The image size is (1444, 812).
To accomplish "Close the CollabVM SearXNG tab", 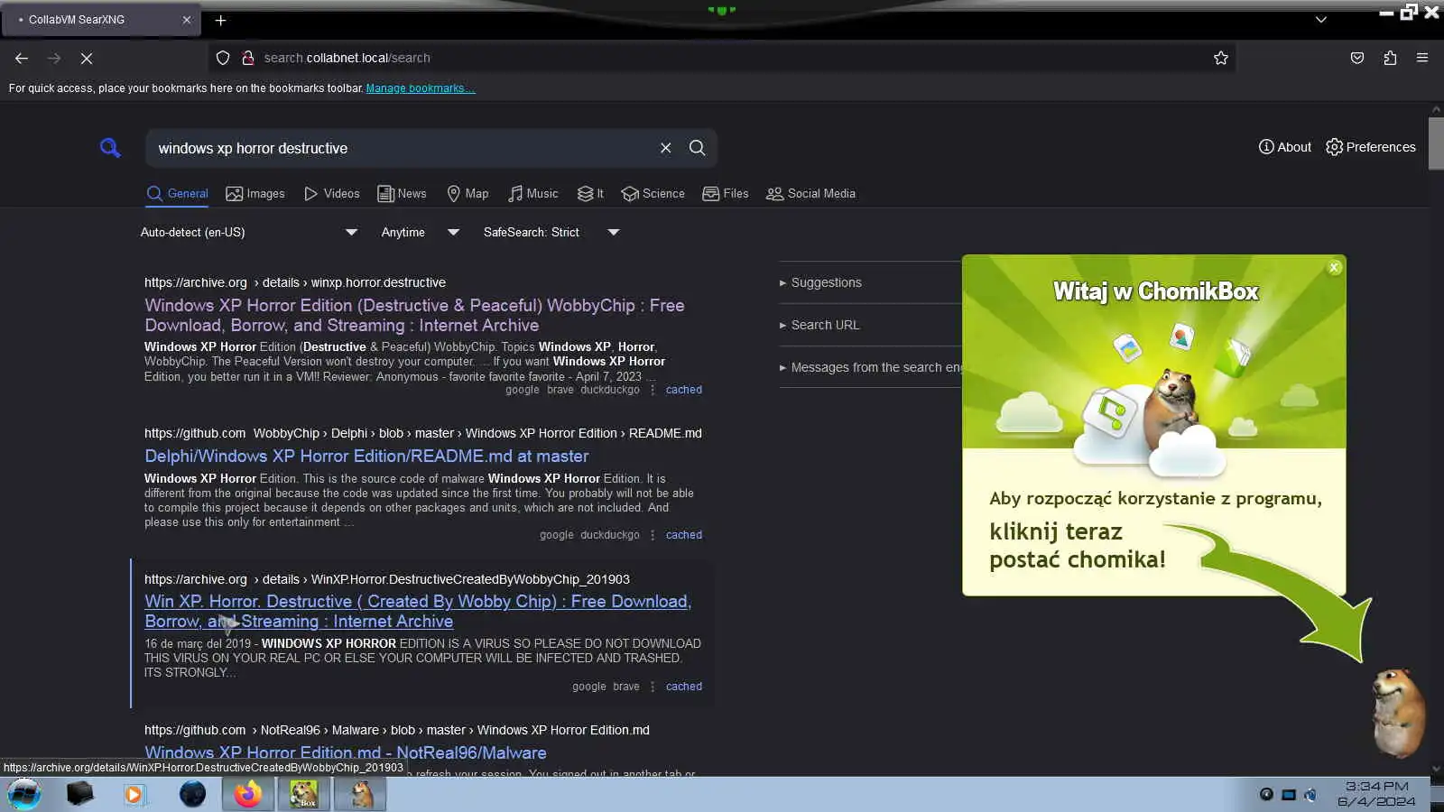I will click(x=187, y=20).
